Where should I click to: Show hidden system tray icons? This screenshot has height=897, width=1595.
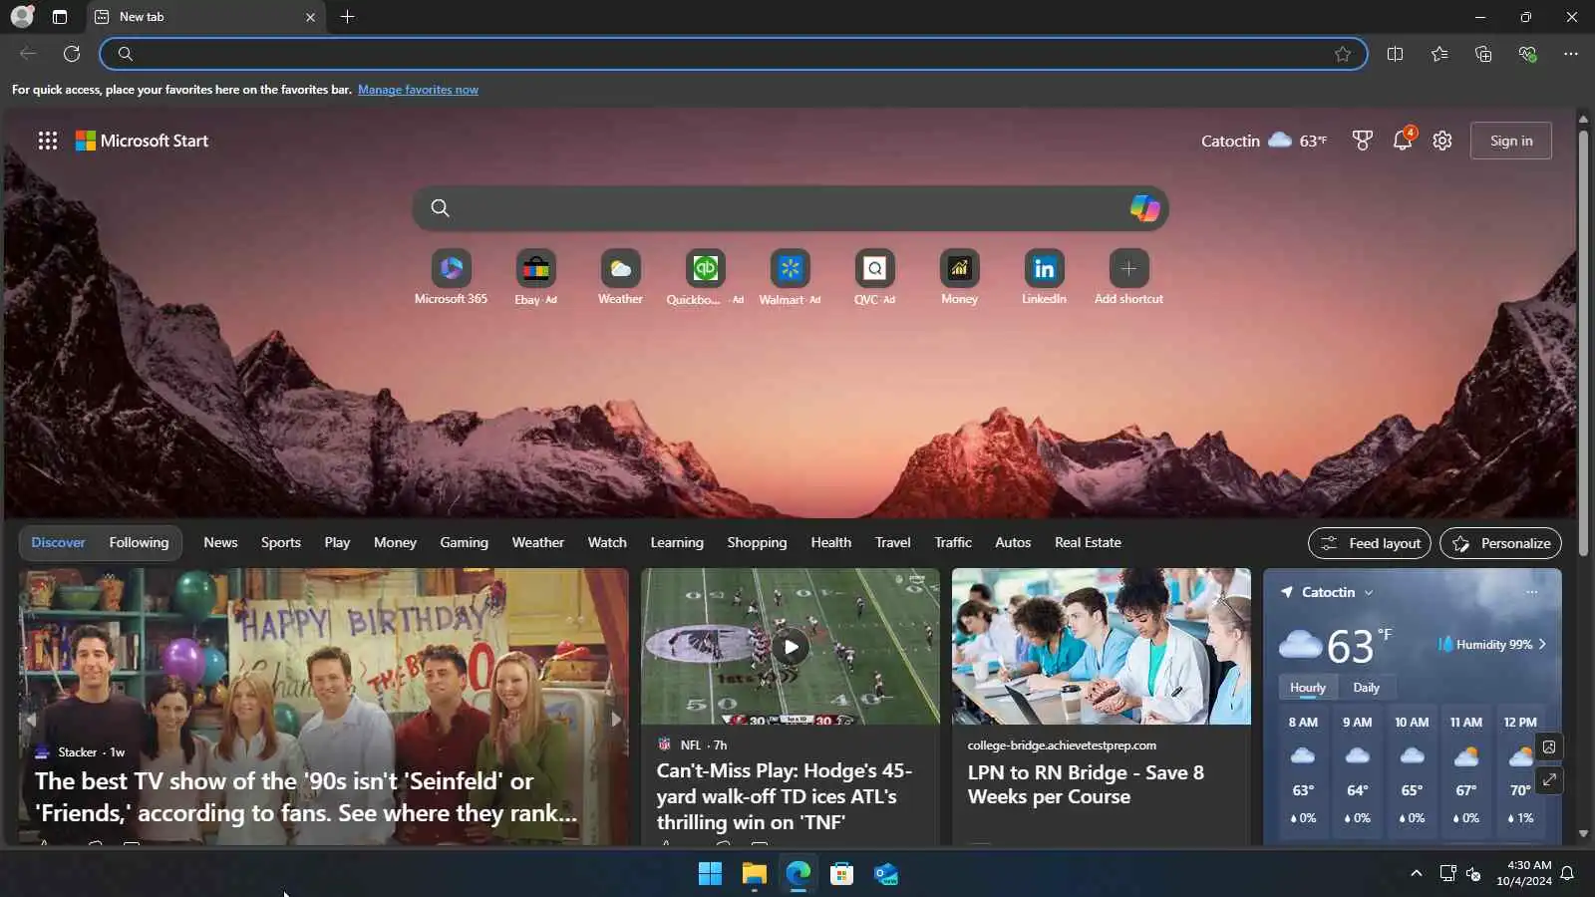pos(1416,873)
